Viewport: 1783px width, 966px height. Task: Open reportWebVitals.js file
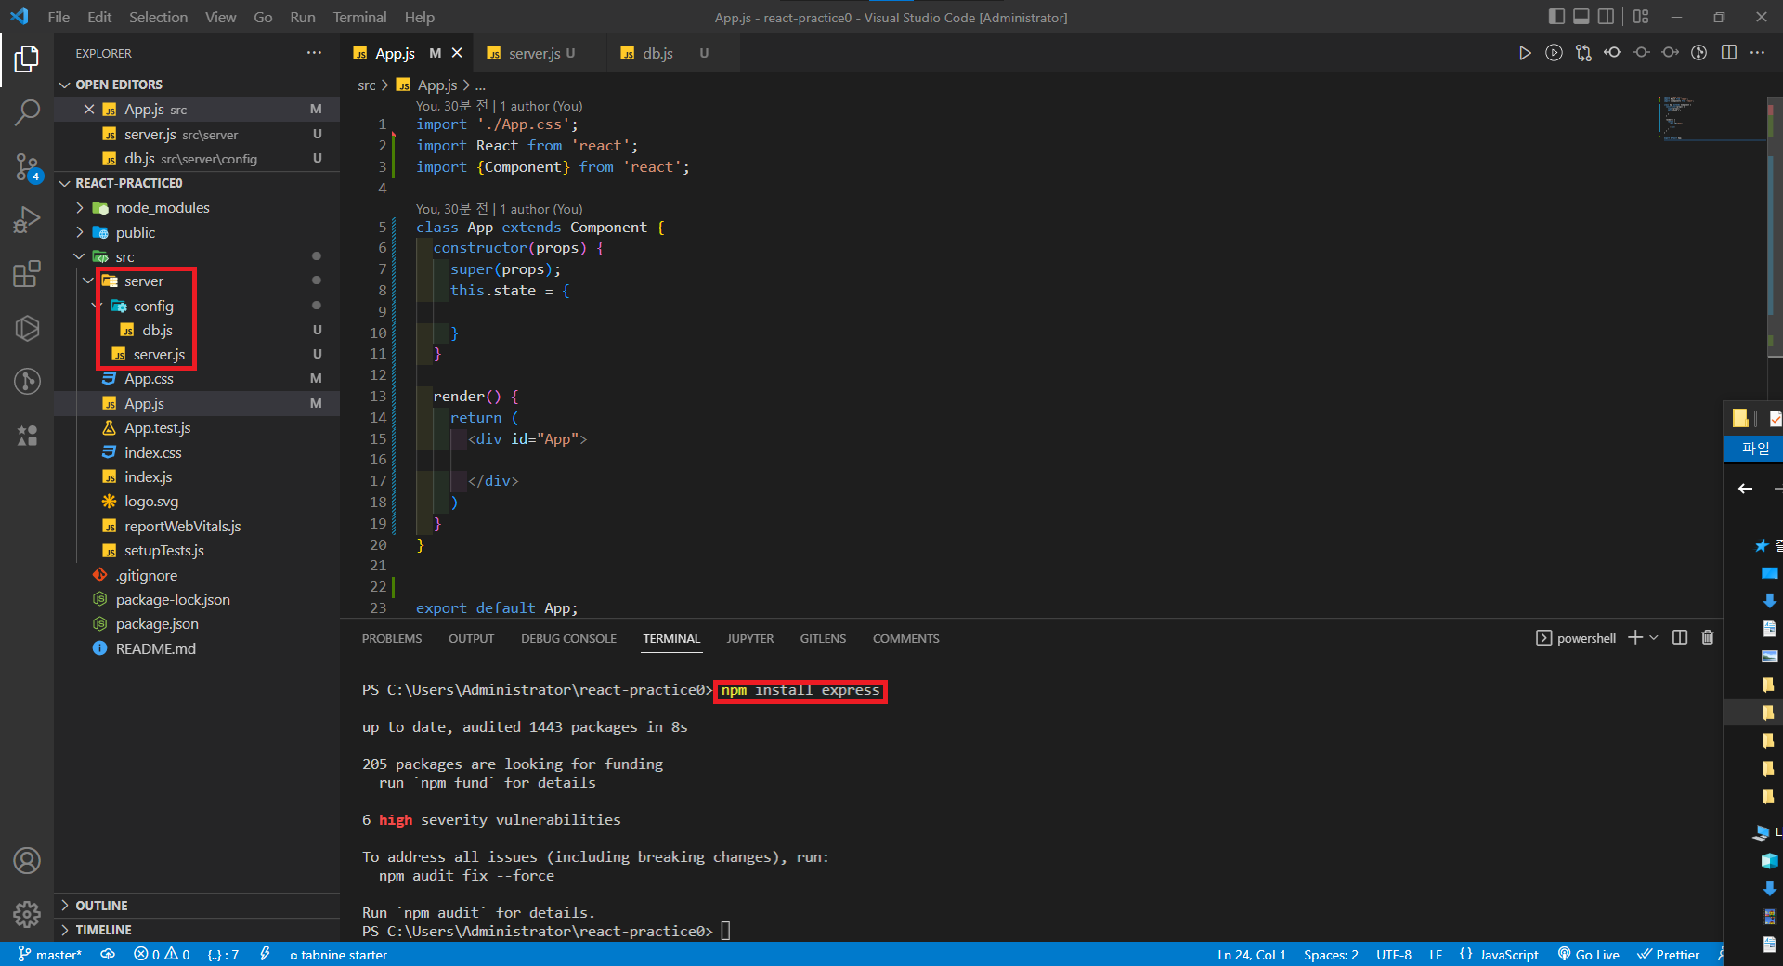coord(182,527)
